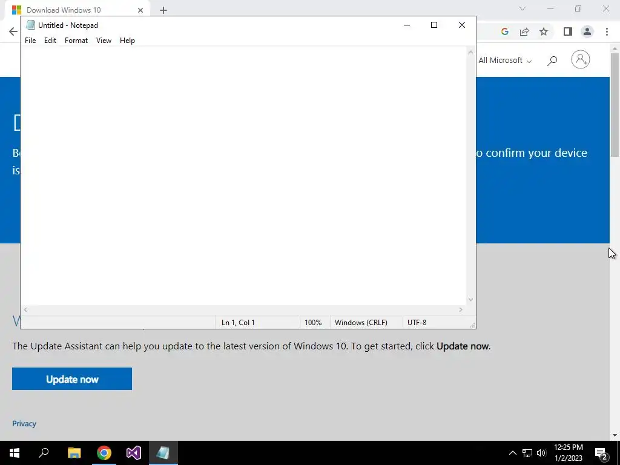
Task: Open the Chrome profile icon
Action: (x=587, y=31)
